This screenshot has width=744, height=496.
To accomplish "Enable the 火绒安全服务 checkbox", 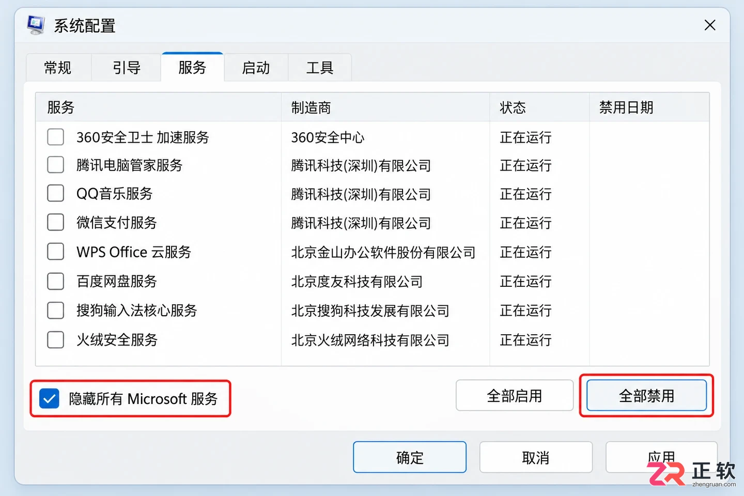I will coord(56,339).
